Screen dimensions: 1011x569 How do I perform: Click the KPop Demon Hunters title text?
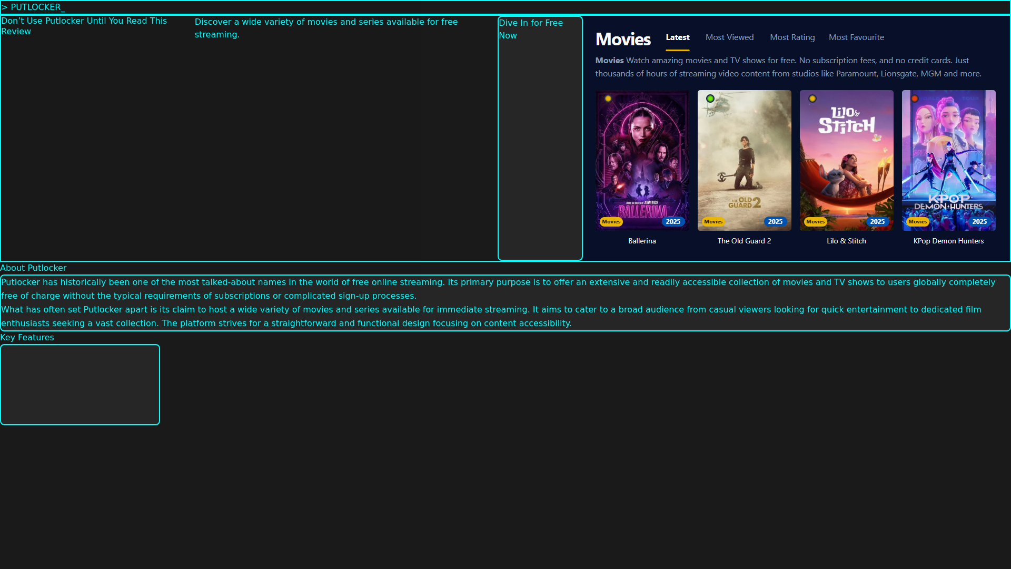coord(949,241)
